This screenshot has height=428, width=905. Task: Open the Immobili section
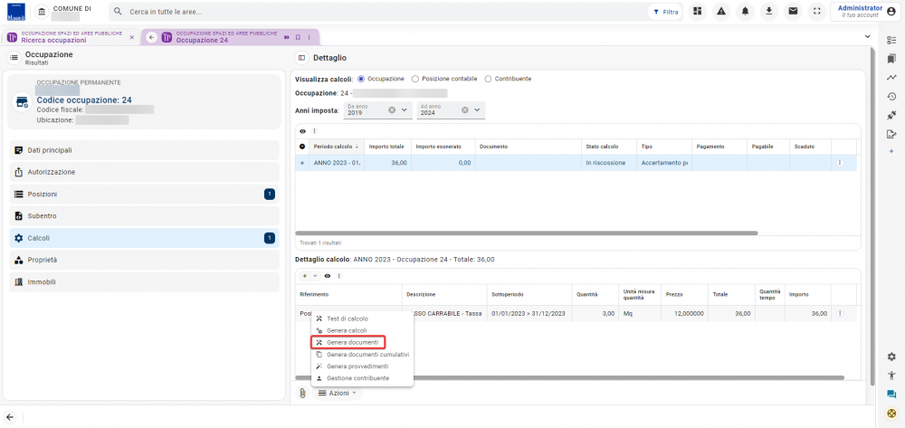click(144, 282)
